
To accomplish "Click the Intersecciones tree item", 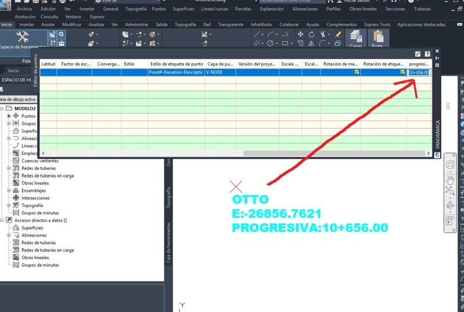I will tap(35, 198).
